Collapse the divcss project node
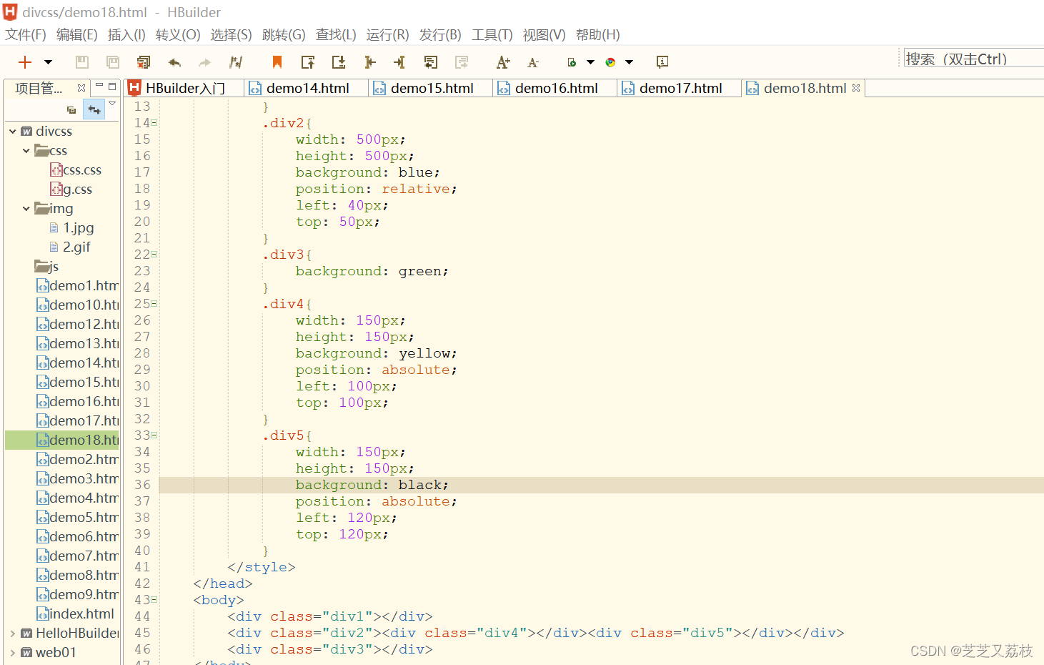Image resolution: width=1044 pixels, height=665 pixels. (x=13, y=132)
